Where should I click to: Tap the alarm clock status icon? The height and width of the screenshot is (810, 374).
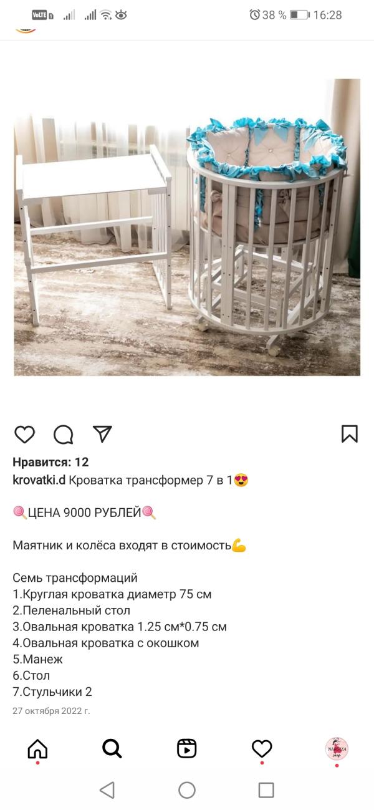pos(254,15)
